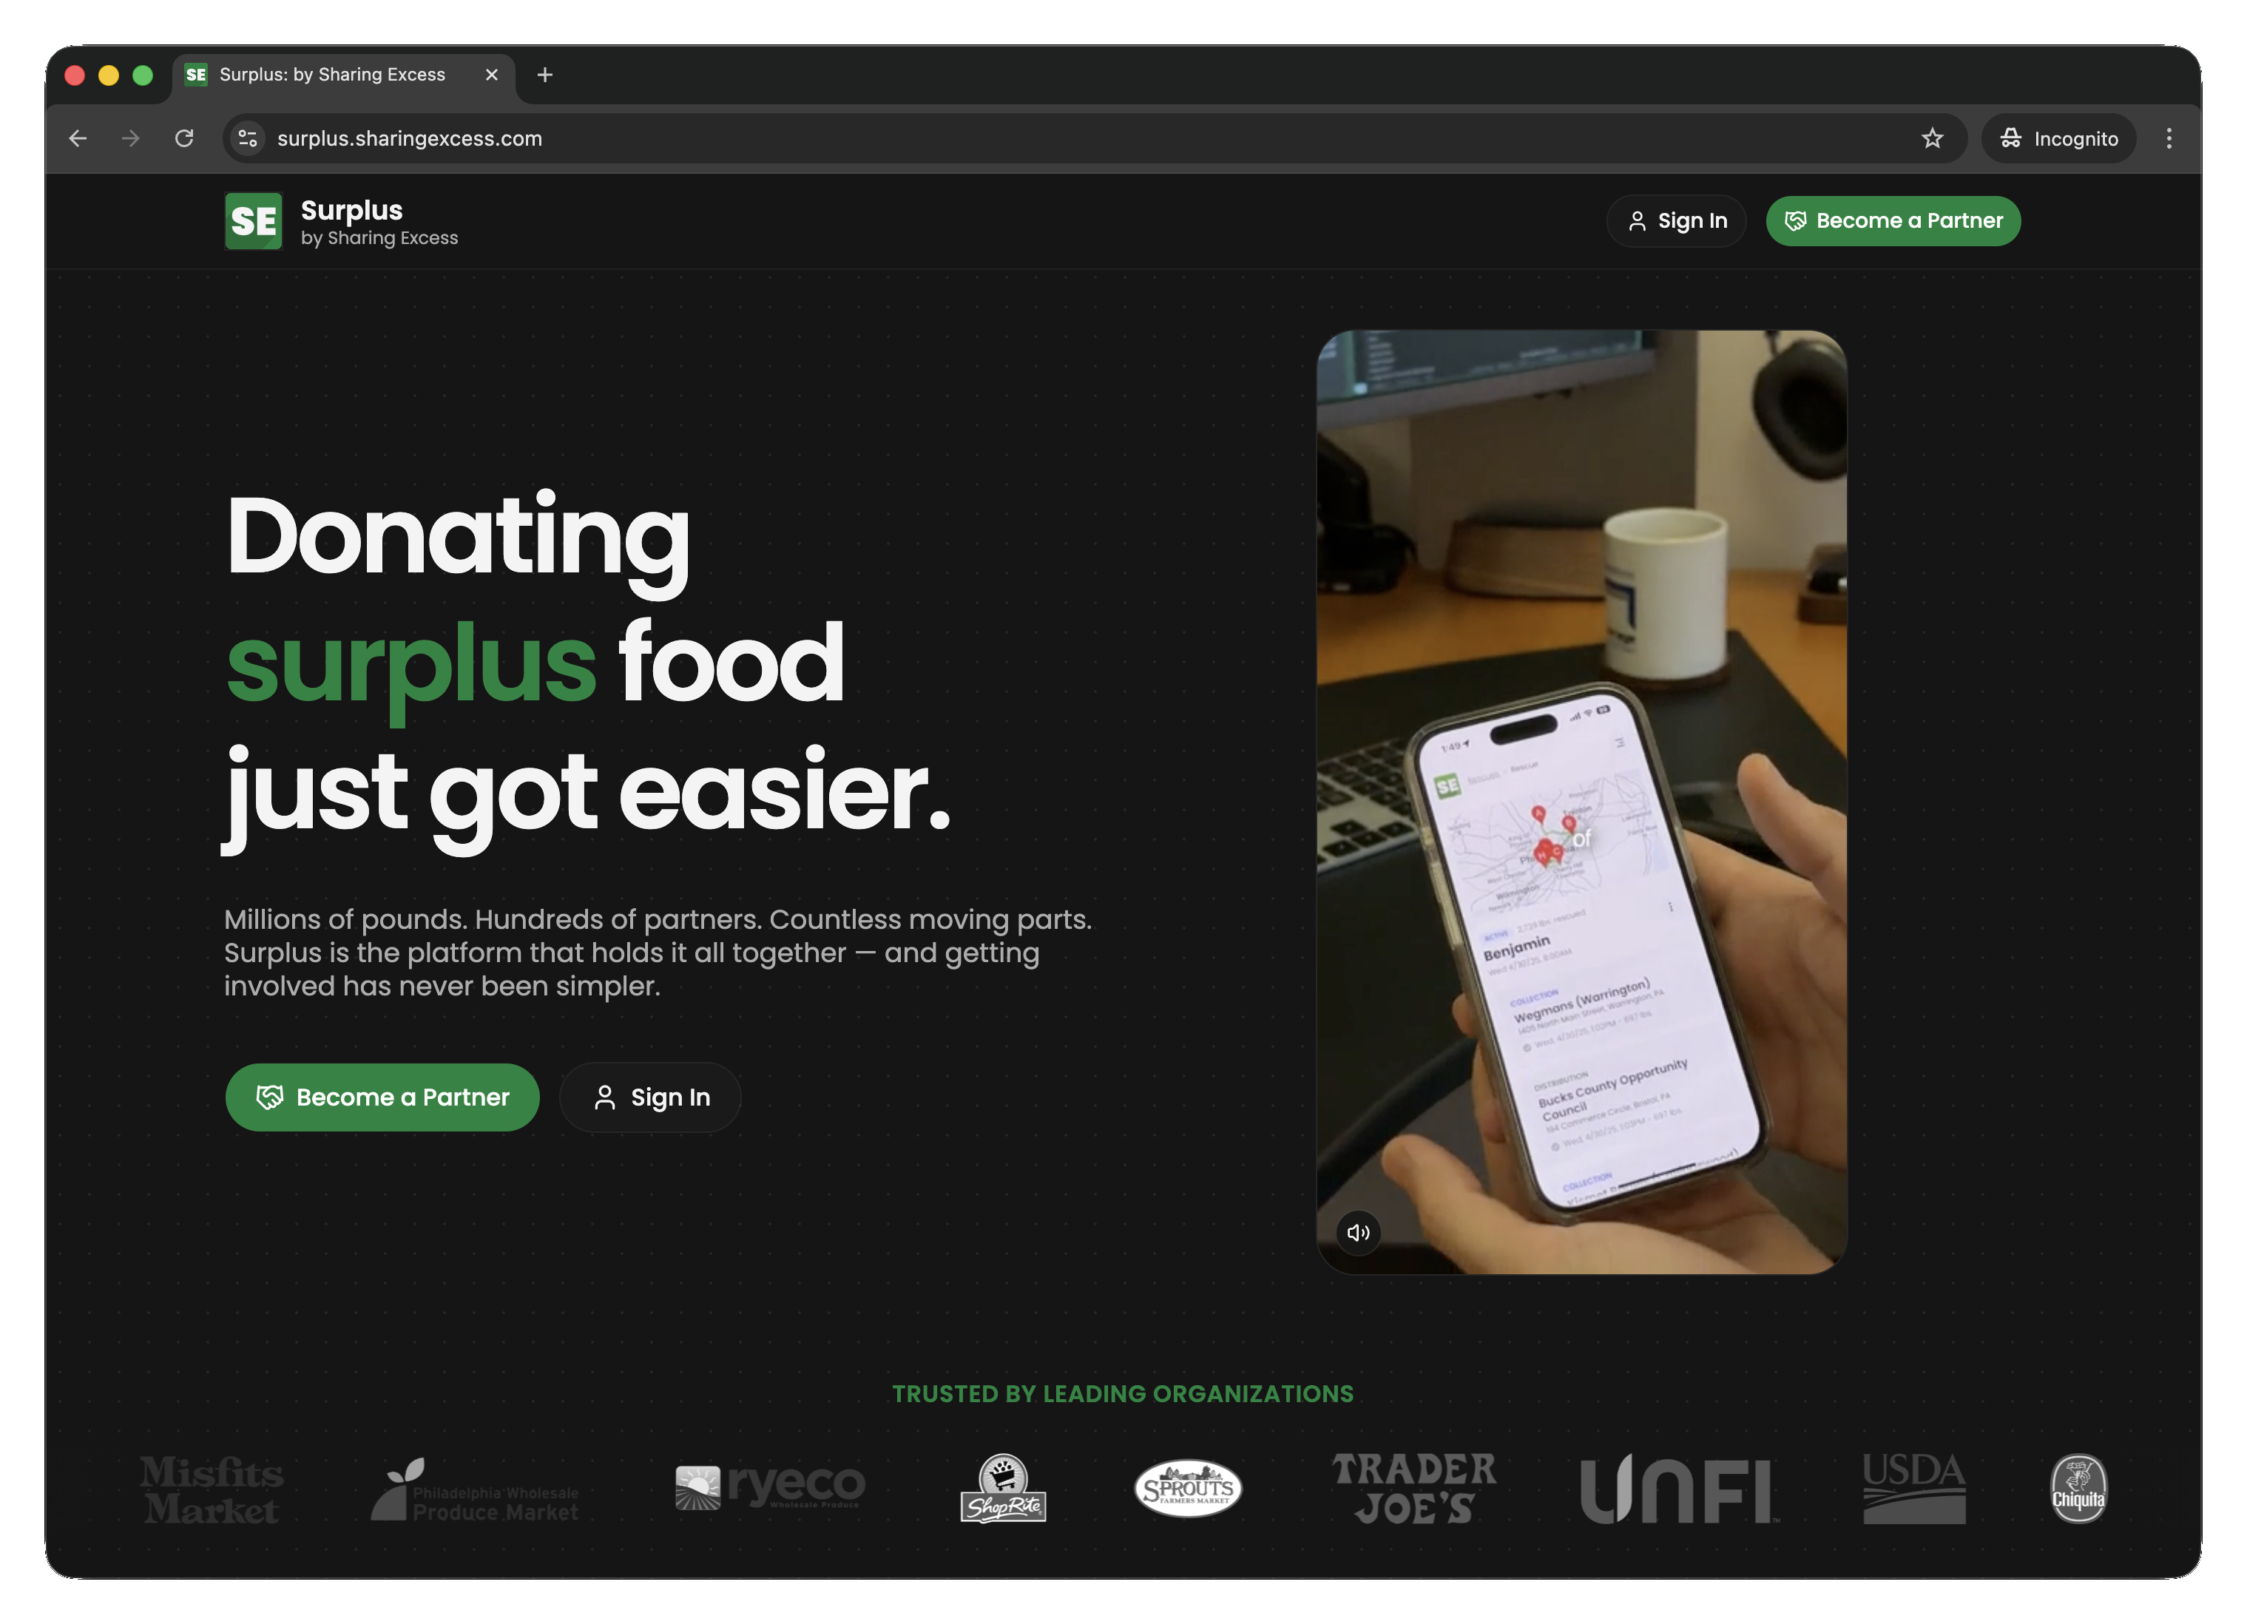This screenshot has width=2247, height=1624.
Task: Click Sign In button below hero text
Action: tap(650, 1097)
